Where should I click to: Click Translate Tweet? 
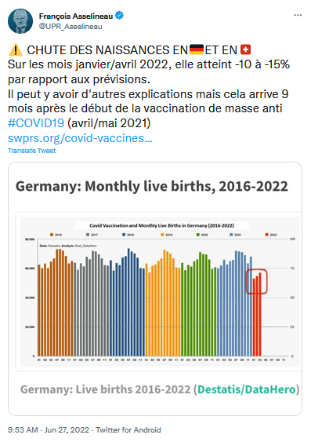(x=32, y=151)
